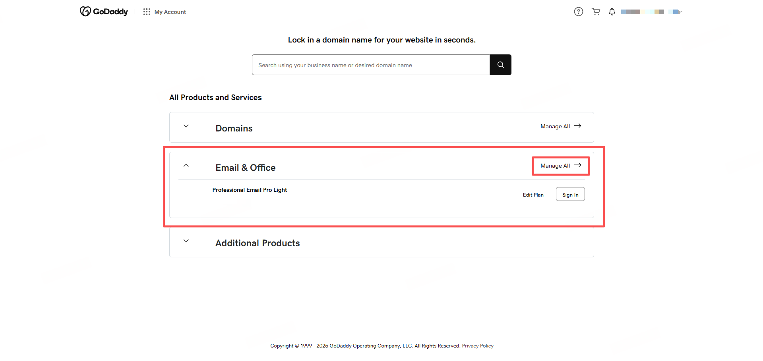Expand the Domains section chevron
Viewport: 763px width, 361px height.
click(x=186, y=126)
